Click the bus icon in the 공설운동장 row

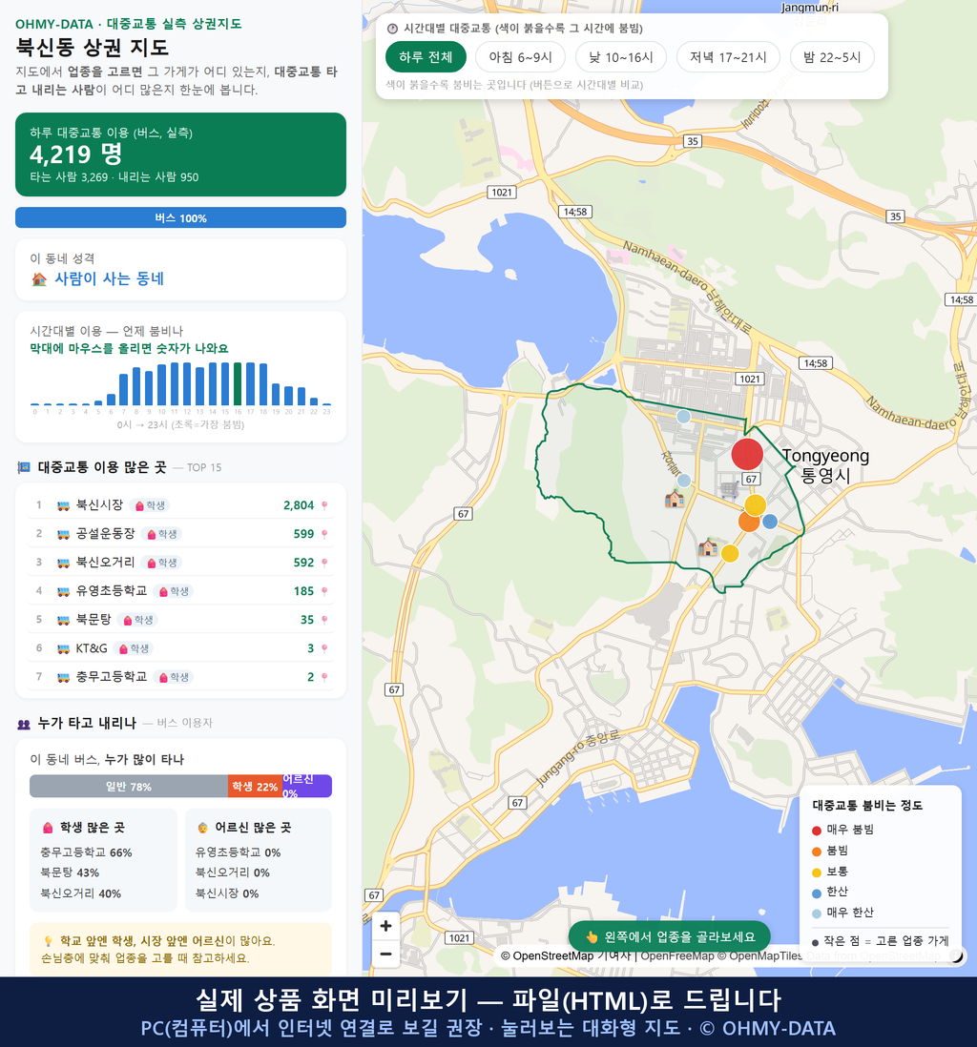coord(64,535)
